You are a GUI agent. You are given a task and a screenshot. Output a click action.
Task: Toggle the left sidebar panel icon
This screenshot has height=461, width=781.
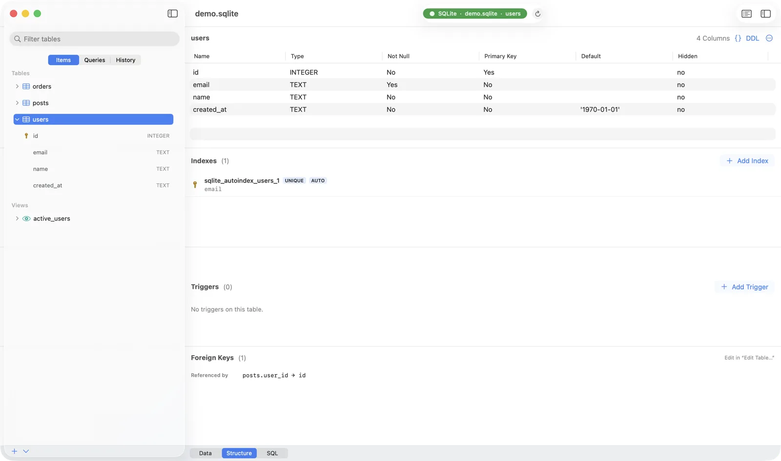pos(173,14)
